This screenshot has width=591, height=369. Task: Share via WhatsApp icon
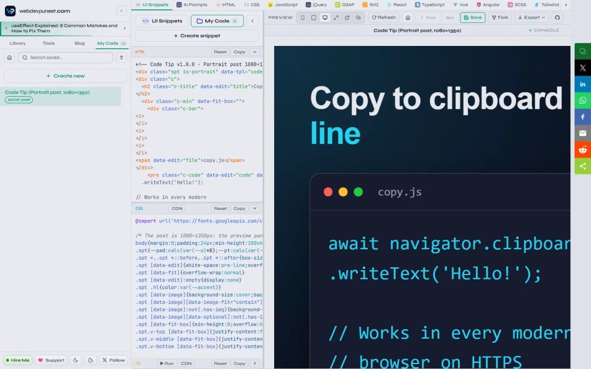(583, 101)
